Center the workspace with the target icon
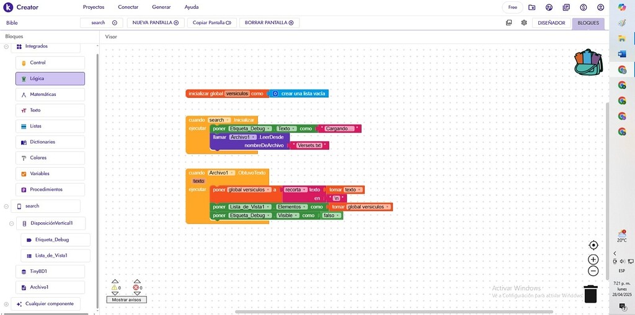 tap(593, 245)
